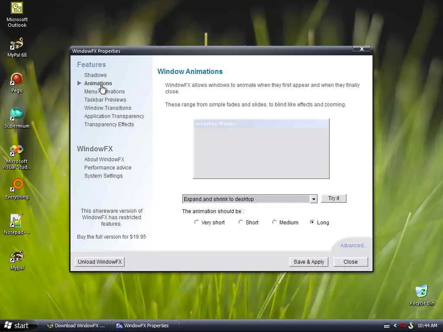Click the Close button at bottom

pos(350,262)
